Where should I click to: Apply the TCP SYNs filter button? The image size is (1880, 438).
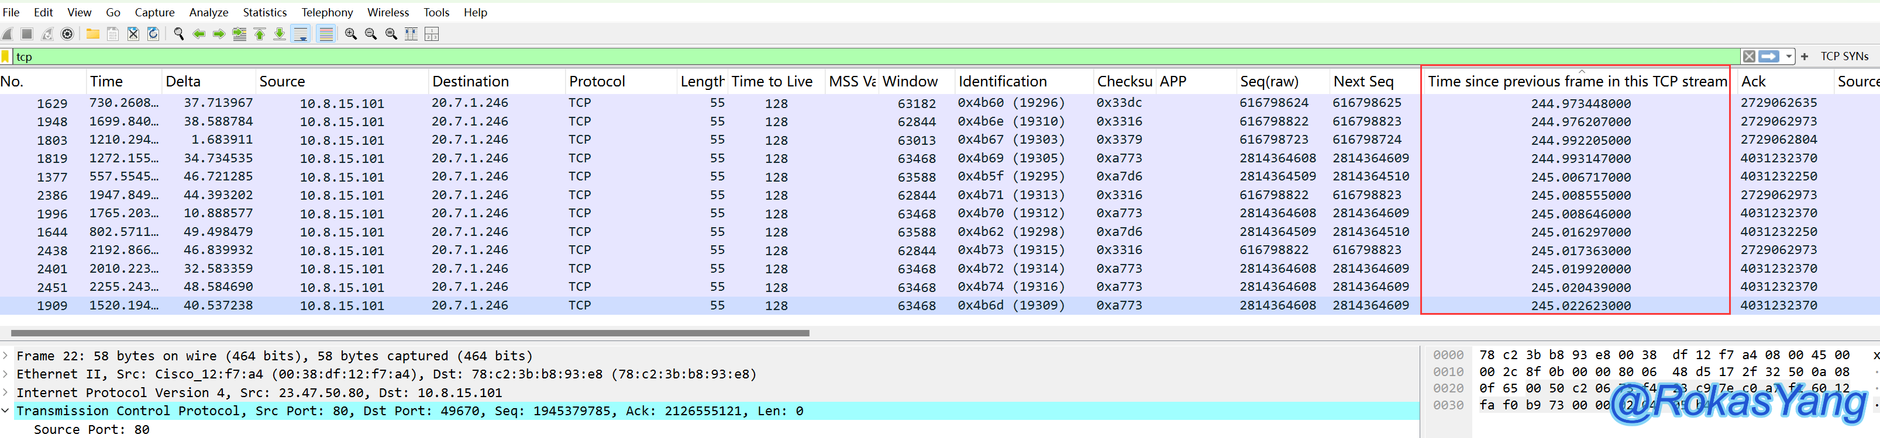coord(1844,56)
